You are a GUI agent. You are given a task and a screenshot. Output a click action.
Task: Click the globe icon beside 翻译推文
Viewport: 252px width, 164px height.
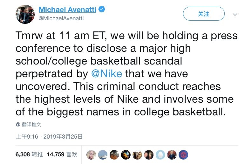18,125
